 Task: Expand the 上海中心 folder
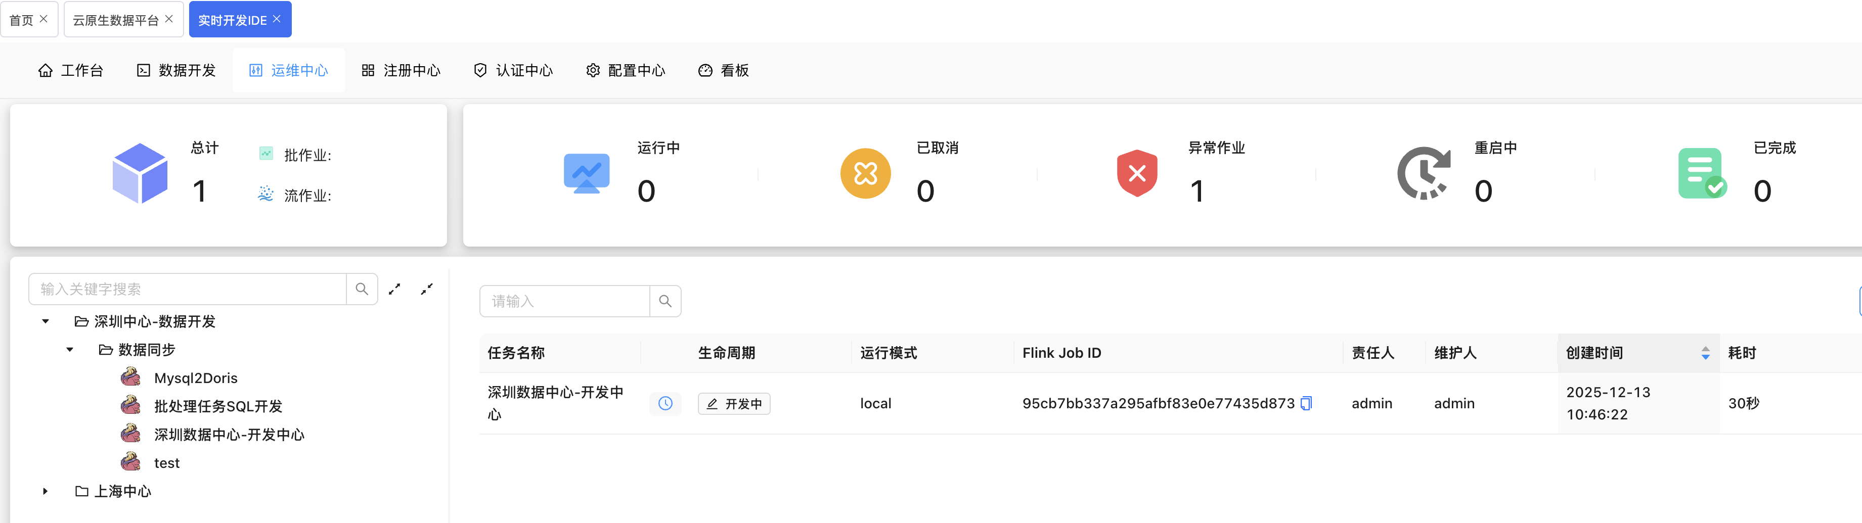coord(46,491)
